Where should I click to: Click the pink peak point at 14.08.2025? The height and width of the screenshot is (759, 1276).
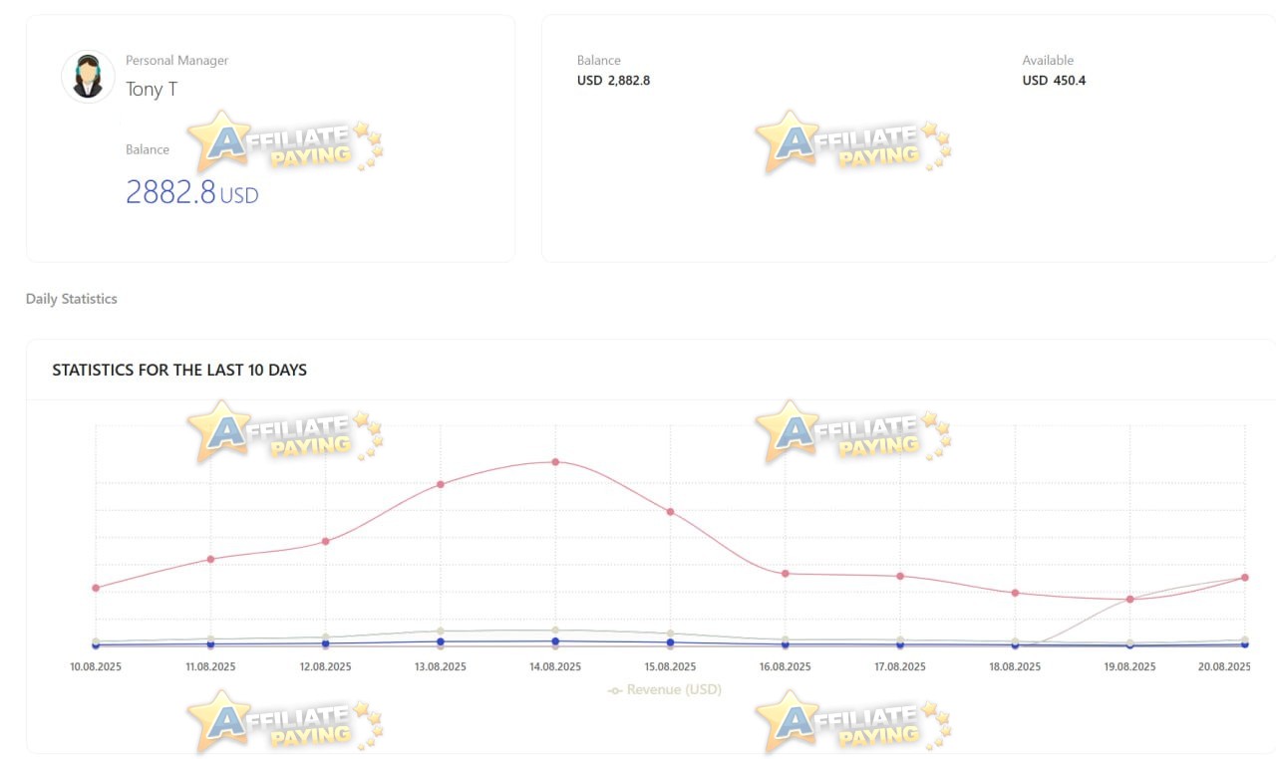555,462
